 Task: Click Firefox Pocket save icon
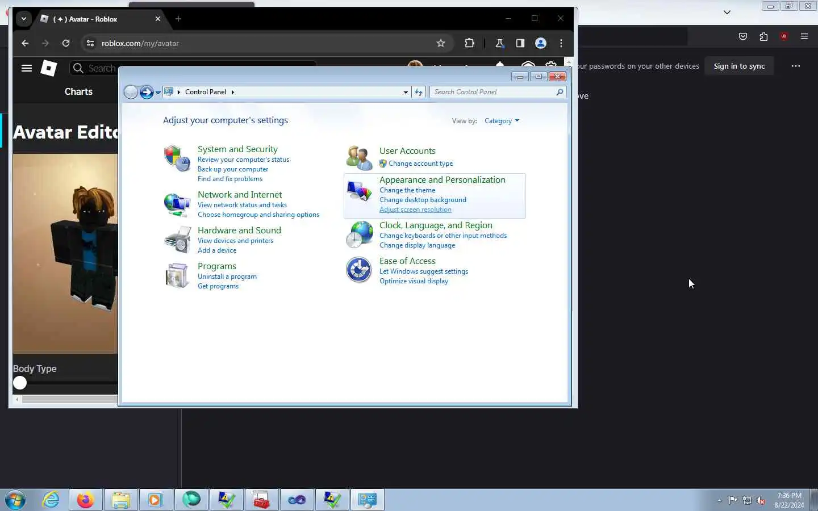[x=743, y=36]
